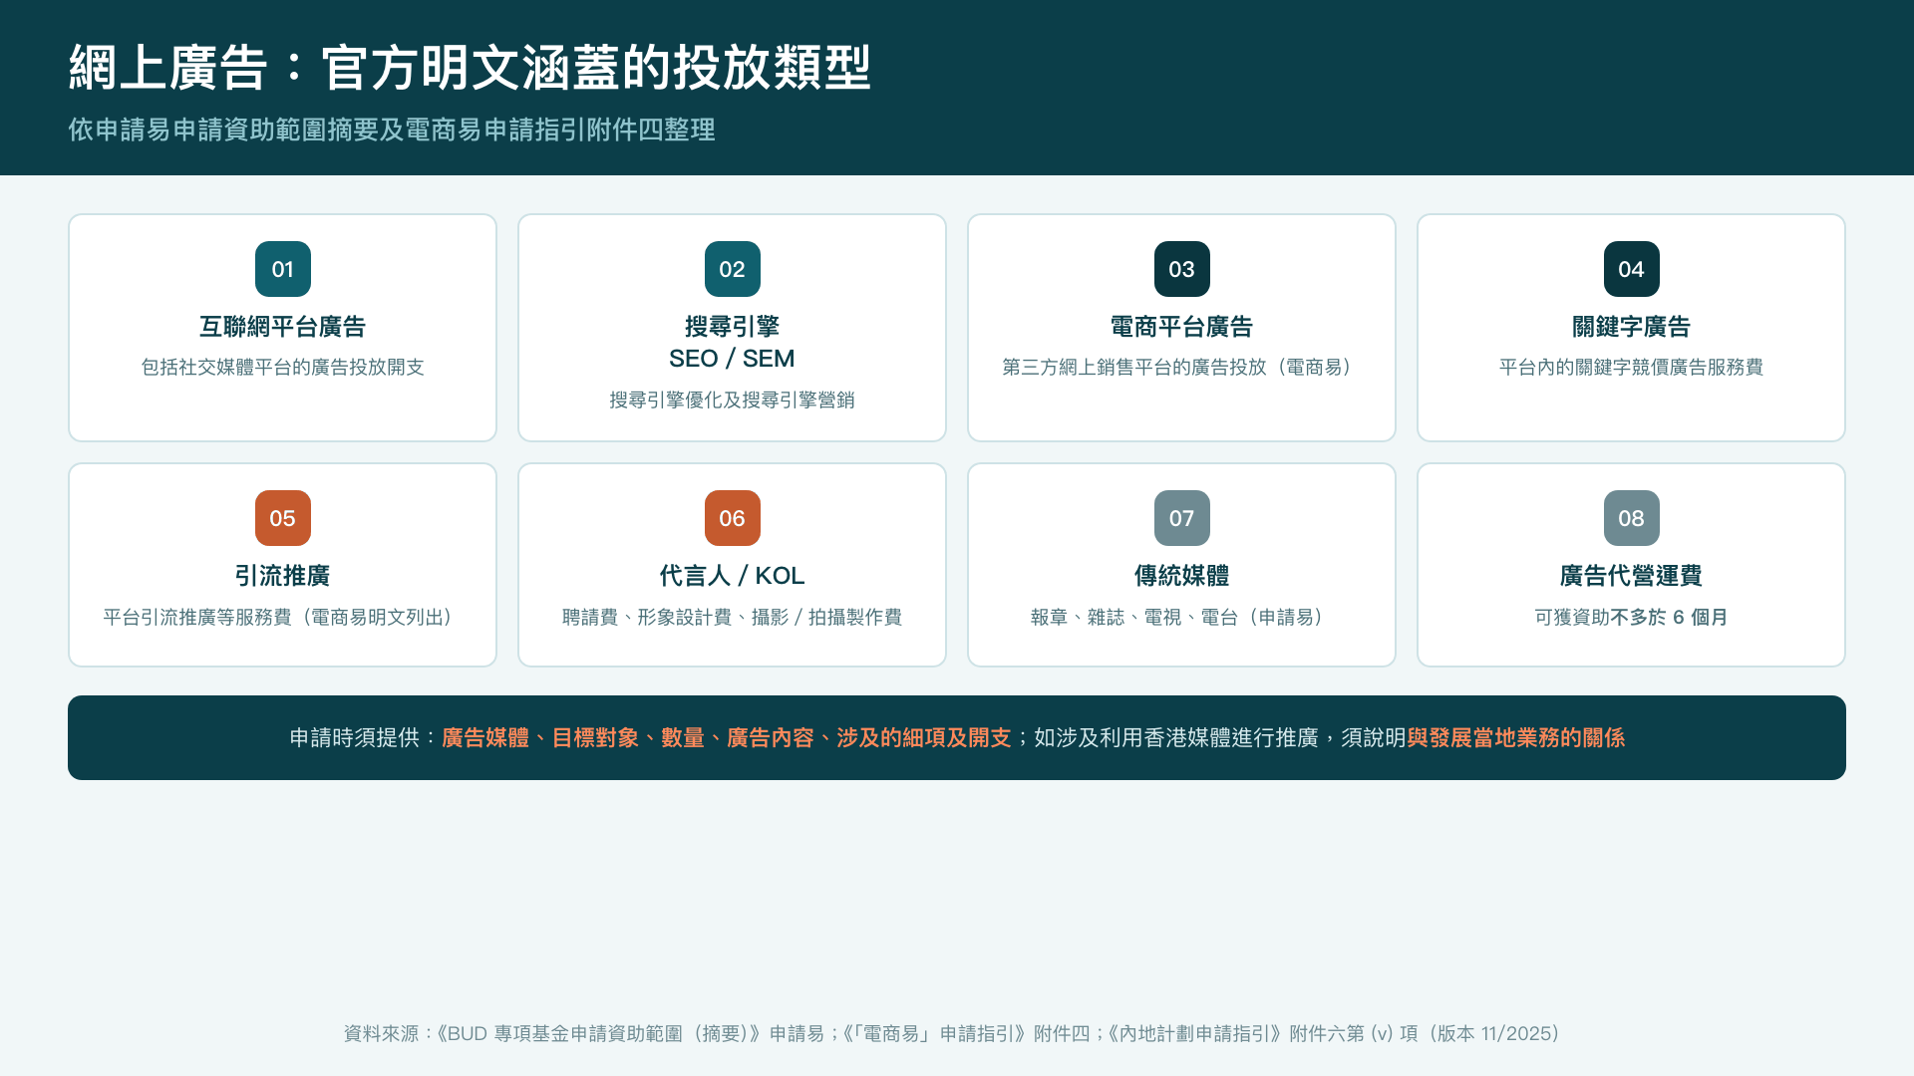The width and height of the screenshot is (1914, 1076).
Task: Click highlighted text 廣告媒體、目標對象、數量、廣告內容、涉及的細項及開支
Action: [x=726, y=738]
